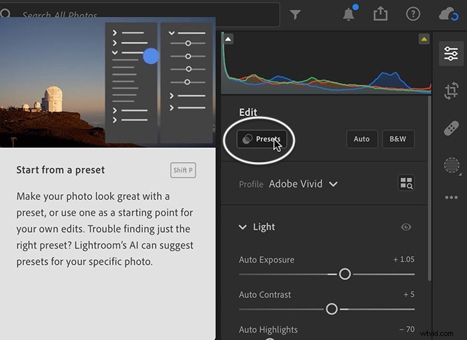
Task: Select the Crop and rotate tool
Action: pos(451,91)
